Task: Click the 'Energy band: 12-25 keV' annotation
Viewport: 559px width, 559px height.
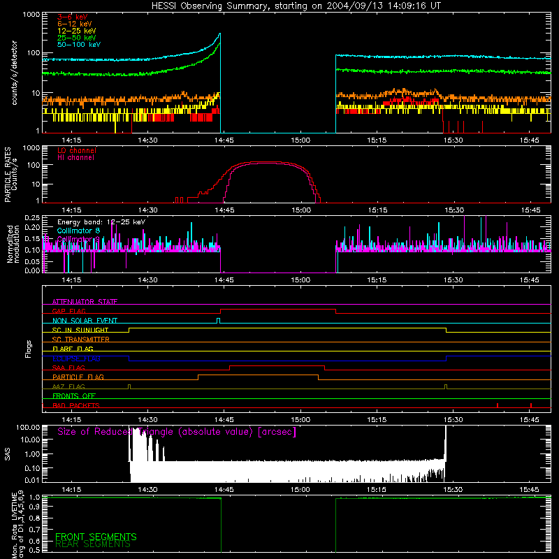Action: 101,222
